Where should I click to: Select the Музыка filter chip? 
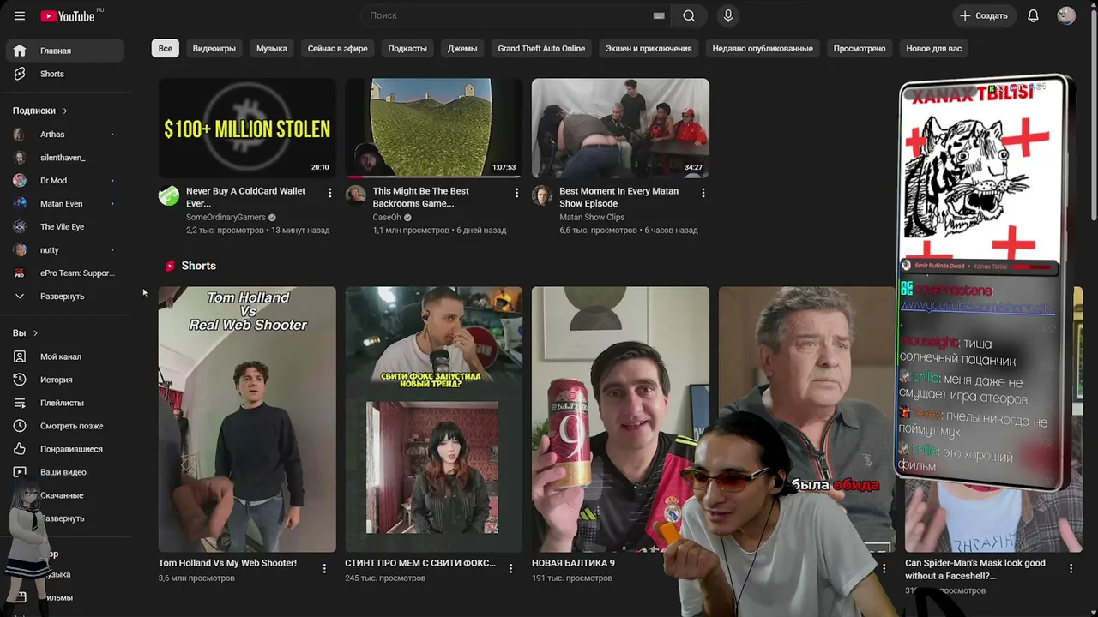tap(272, 49)
